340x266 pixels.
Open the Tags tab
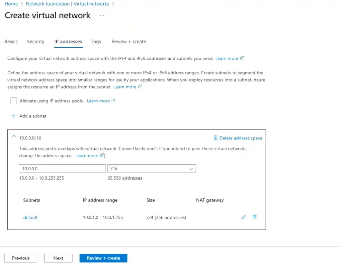point(96,42)
